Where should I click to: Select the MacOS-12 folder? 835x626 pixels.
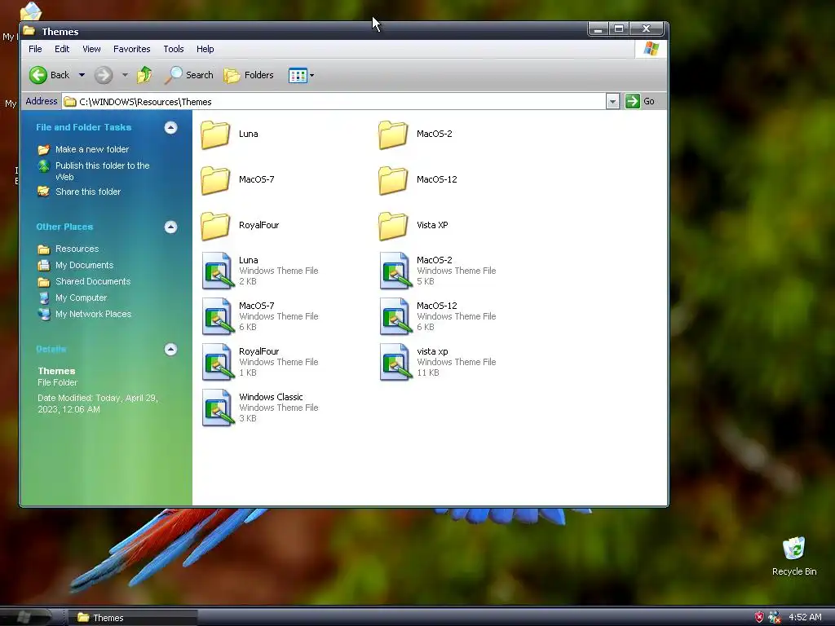(x=417, y=180)
